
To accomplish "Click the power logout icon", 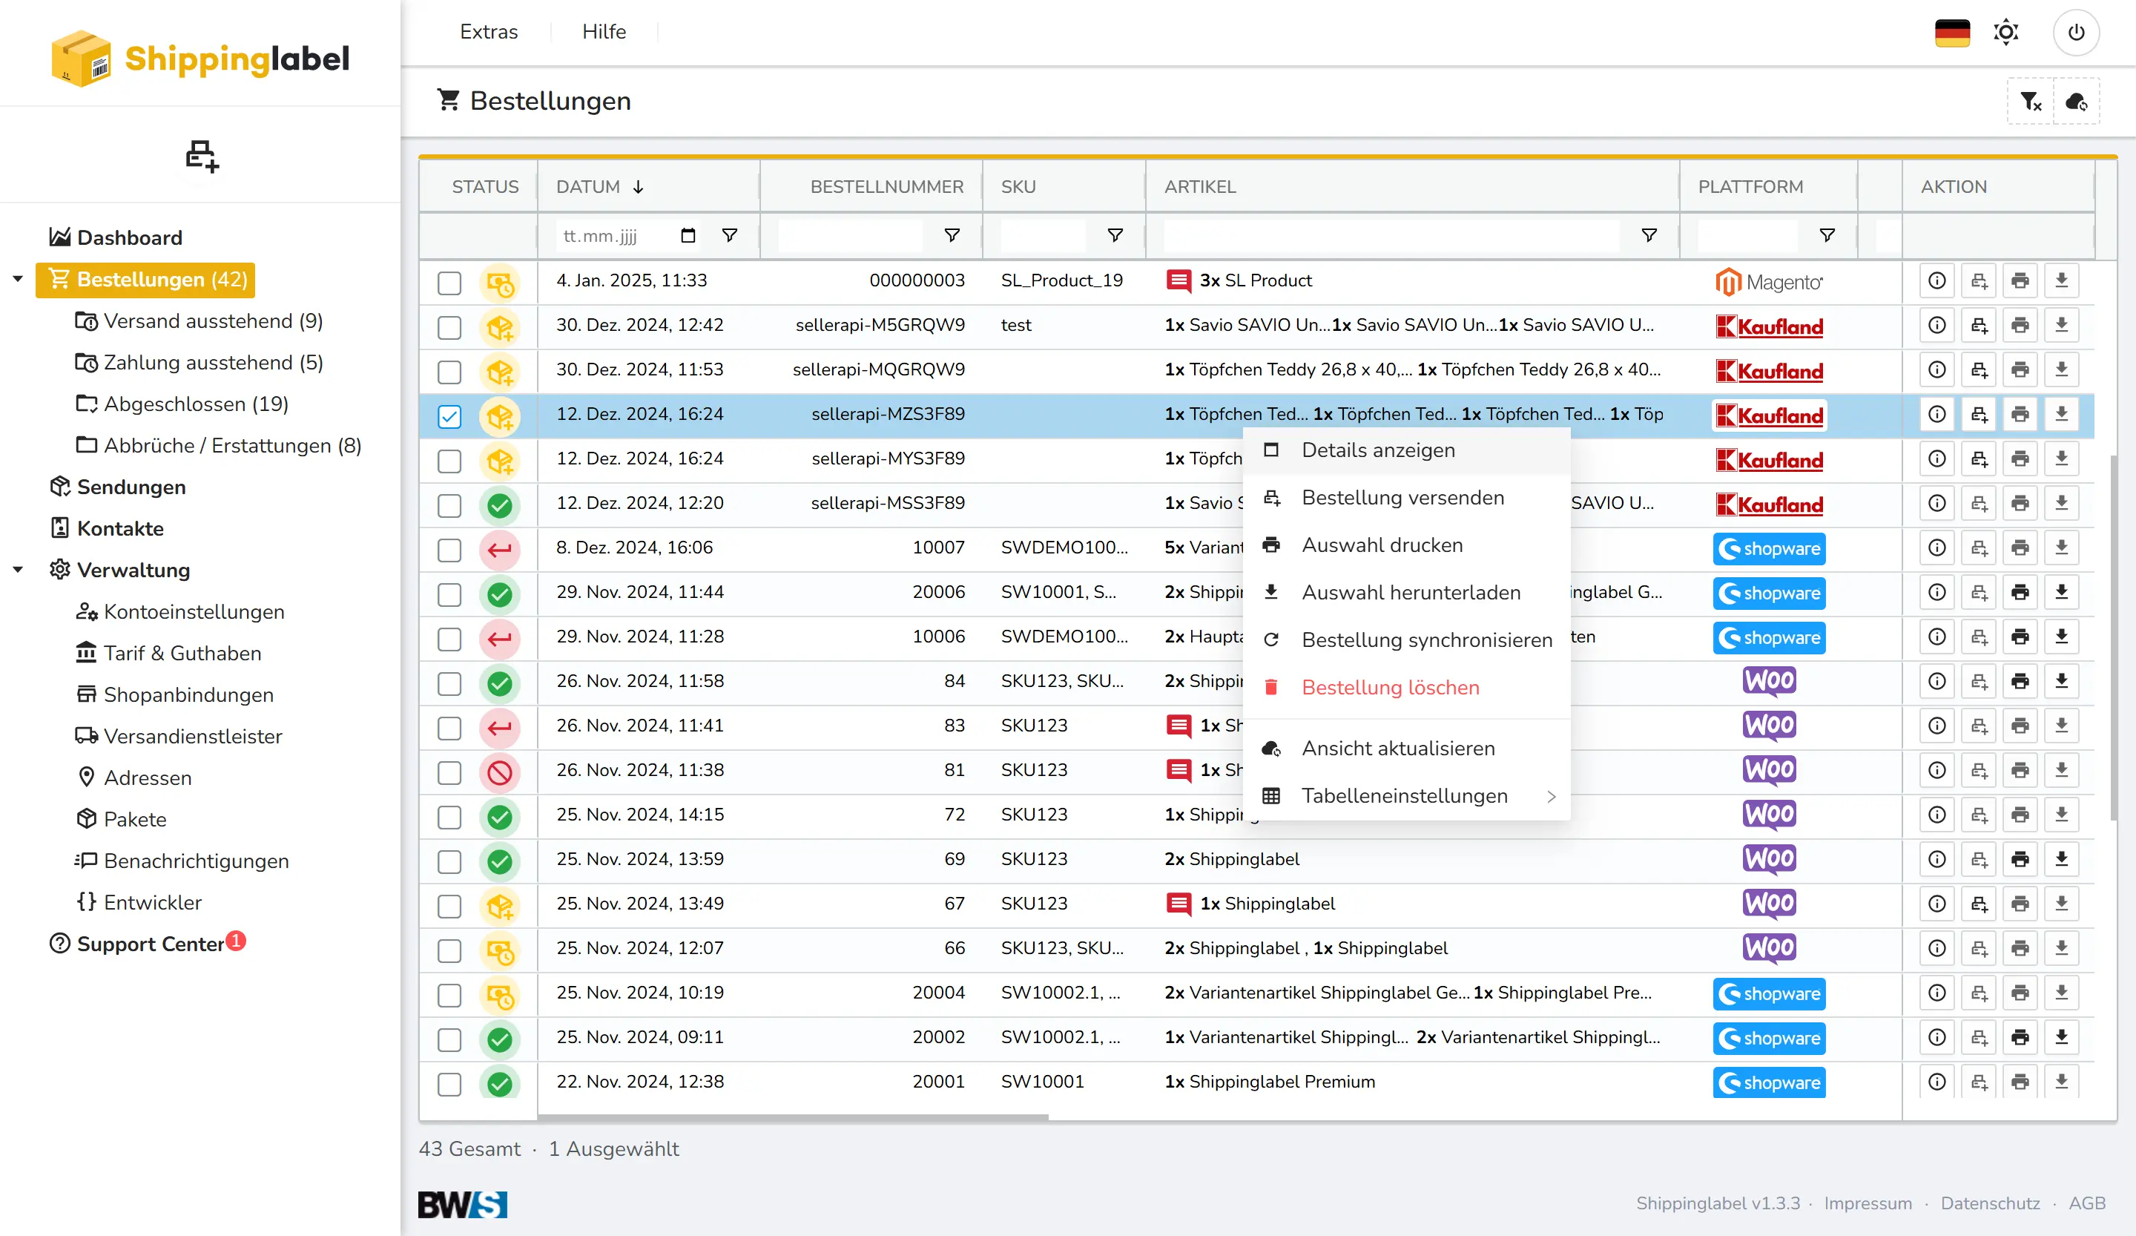I will (2076, 32).
